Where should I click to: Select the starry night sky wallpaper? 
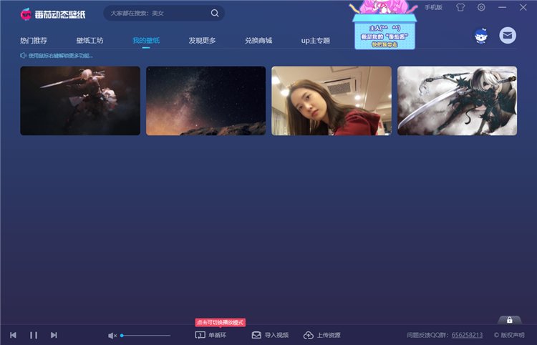205,101
